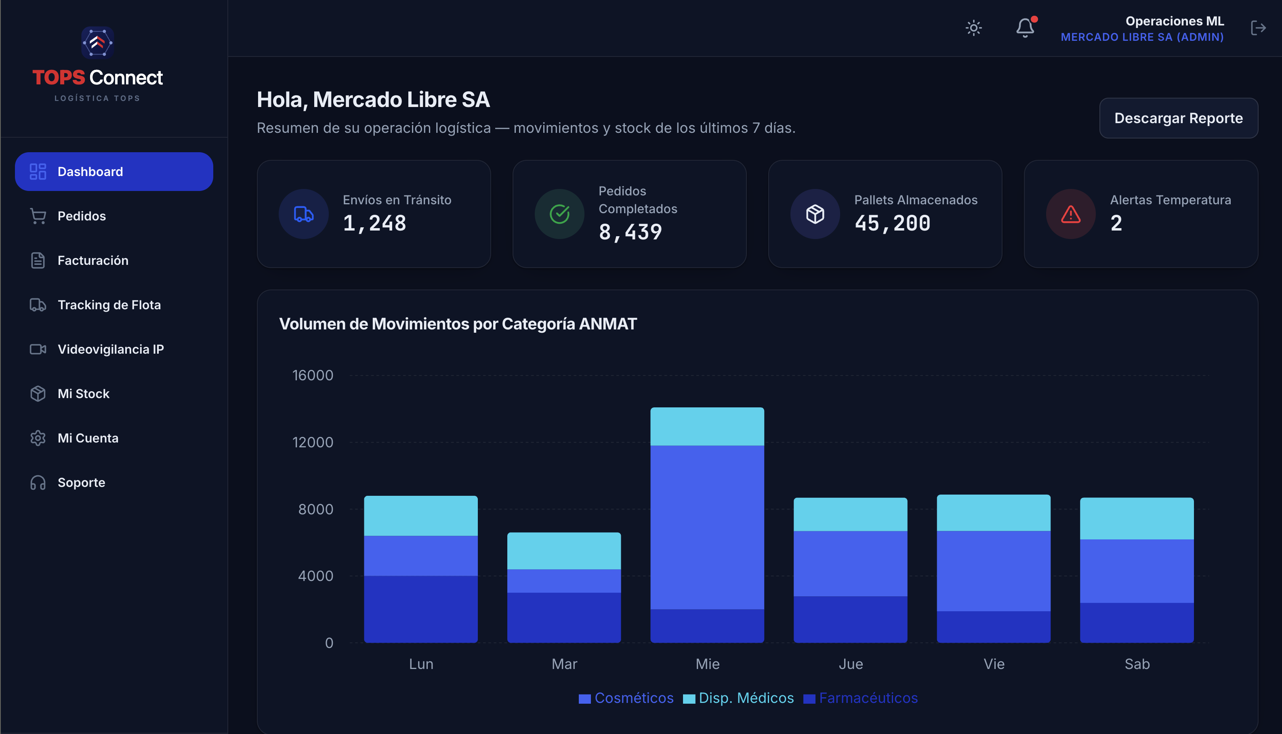Click the Pedidos Completados label

[637, 199]
